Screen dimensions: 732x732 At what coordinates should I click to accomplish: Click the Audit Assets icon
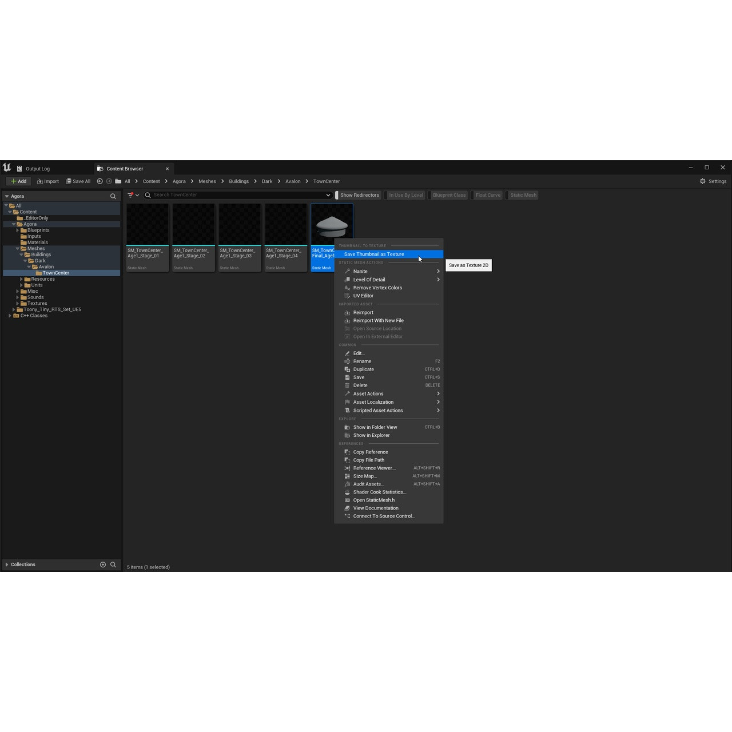[x=347, y=484]
